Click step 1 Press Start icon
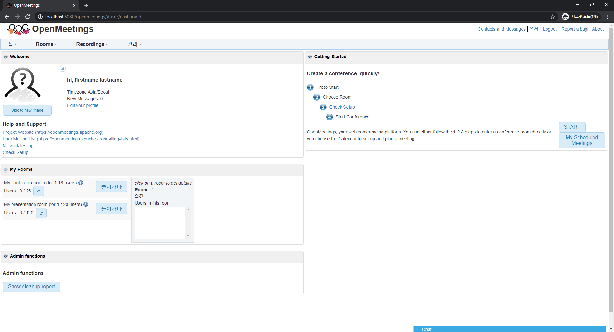Viewport: 614px width, 332px height. pyautogui.click(x=310, y=87)
